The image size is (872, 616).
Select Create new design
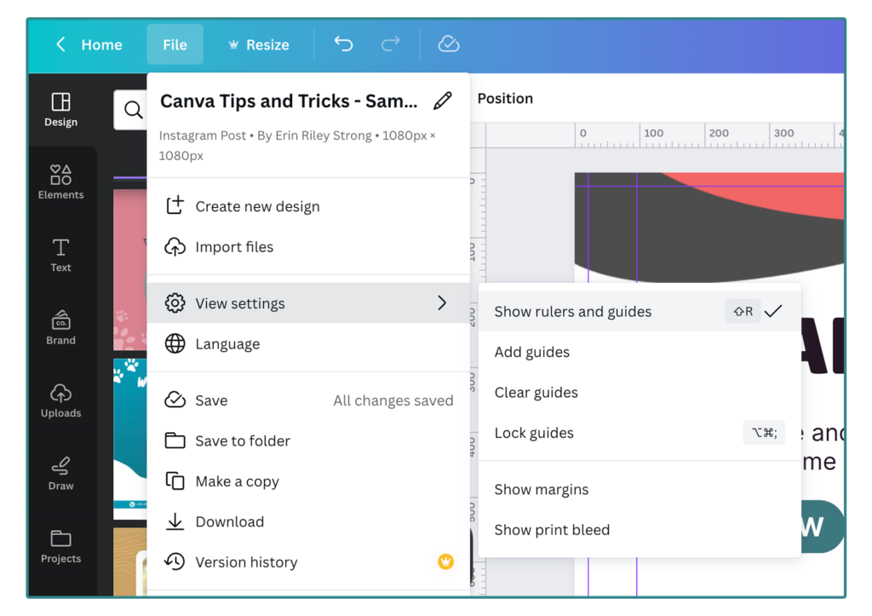click(308, 206)
